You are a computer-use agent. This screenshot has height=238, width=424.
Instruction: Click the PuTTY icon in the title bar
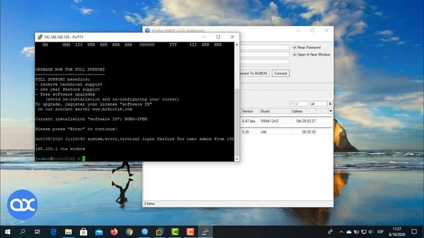(x=40, y=37)
